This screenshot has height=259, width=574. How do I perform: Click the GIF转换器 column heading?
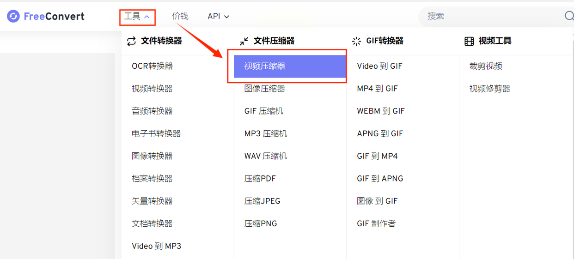point(385,41)
